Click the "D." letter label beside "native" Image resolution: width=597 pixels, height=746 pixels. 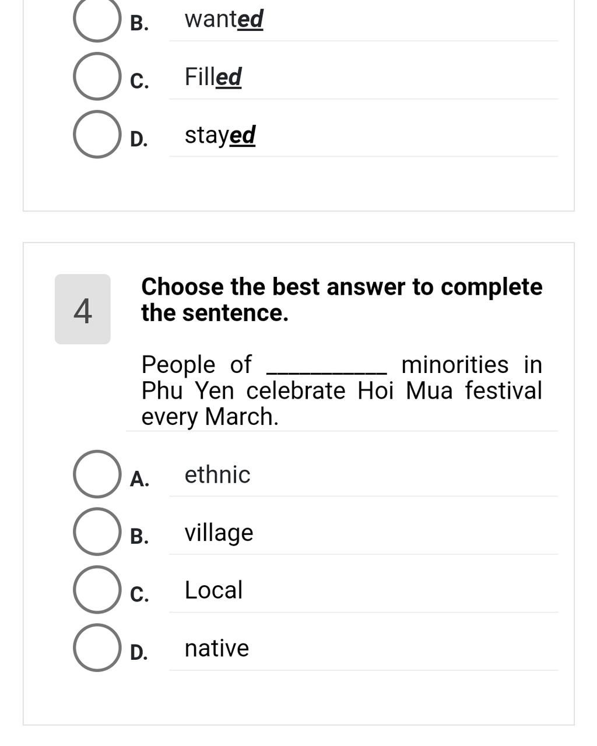pos(139,652)
